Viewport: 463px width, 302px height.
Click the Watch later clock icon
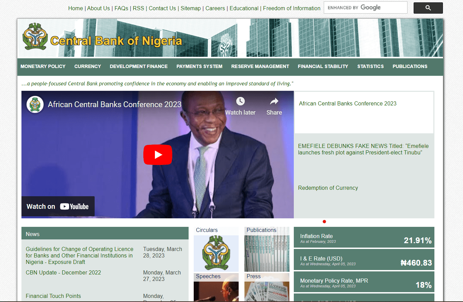pyautogui.click(x=240, y=101)
